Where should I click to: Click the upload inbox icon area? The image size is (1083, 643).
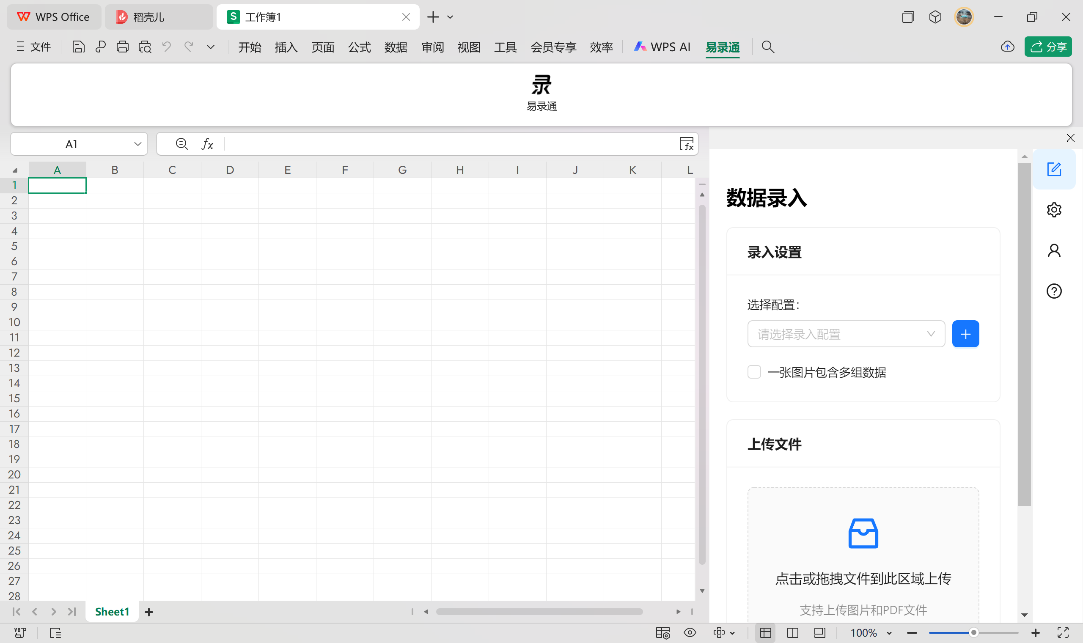click(863, 533)
